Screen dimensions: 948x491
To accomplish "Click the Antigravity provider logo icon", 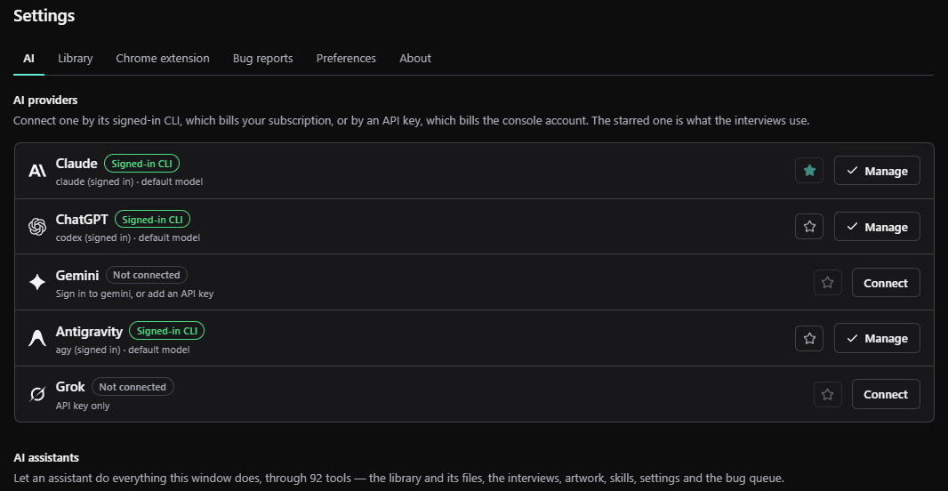I will [37, 338].
